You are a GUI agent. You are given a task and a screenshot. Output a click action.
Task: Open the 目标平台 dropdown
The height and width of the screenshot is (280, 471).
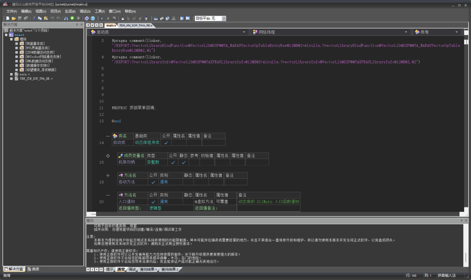point(224,18)
